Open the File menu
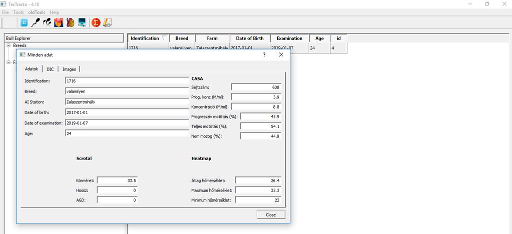Image resolution: width=512 pixels, height=234 pixels. (x=5, y=12)
